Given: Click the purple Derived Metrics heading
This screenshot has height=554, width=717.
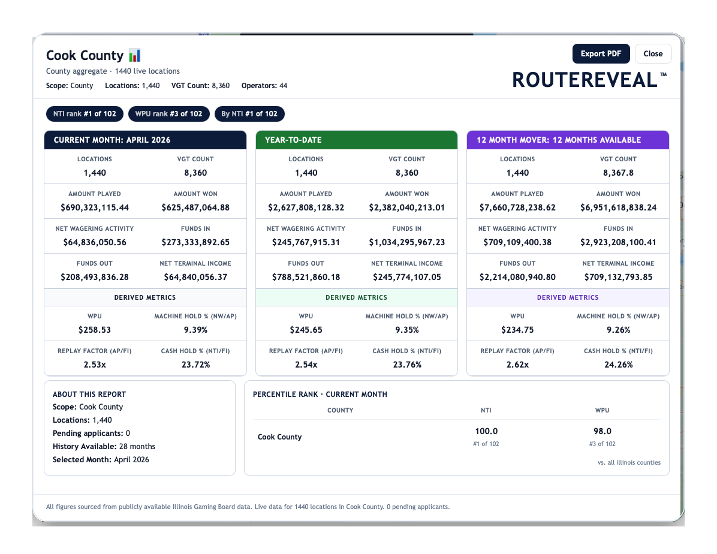Looking at the screenshot, I should [568, 297].
